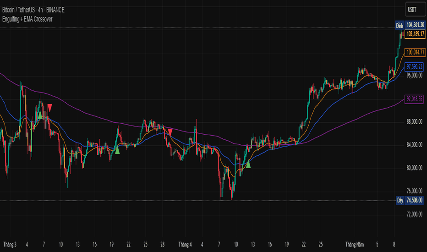
Task: Click the 72,000.00 price axis tick
Action: 414,214
